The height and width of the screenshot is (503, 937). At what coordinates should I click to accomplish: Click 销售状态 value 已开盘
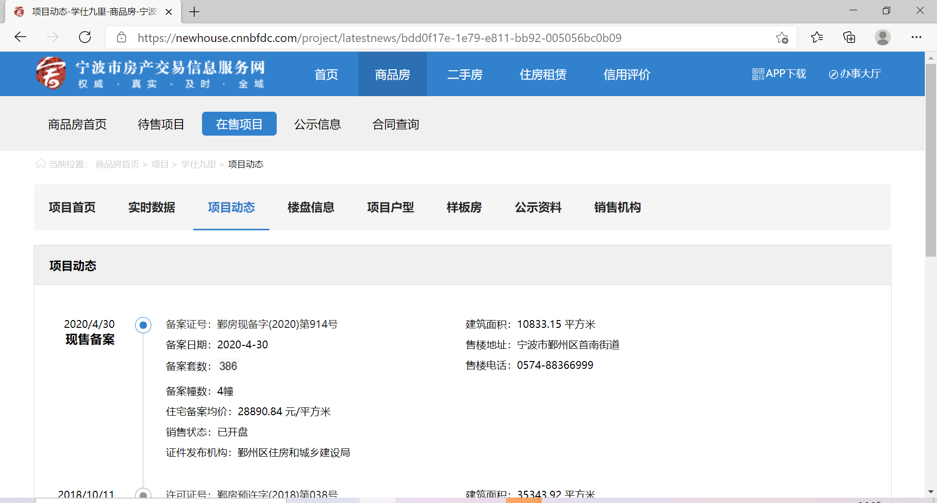pos(233,432)
